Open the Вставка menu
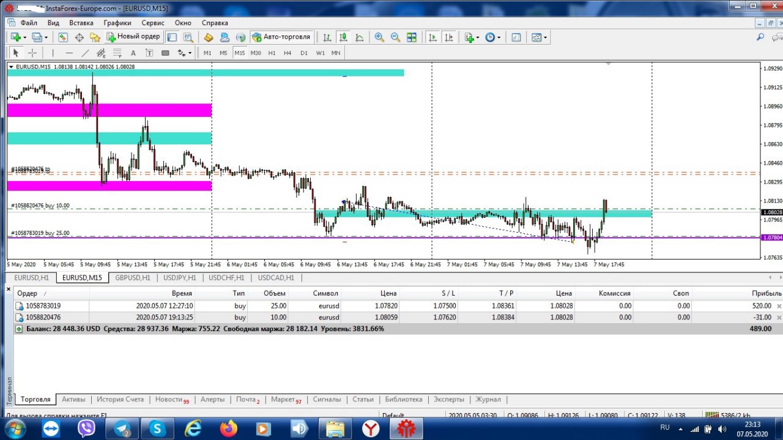This screenshot has width=783, height=440. tap(81, 23)
